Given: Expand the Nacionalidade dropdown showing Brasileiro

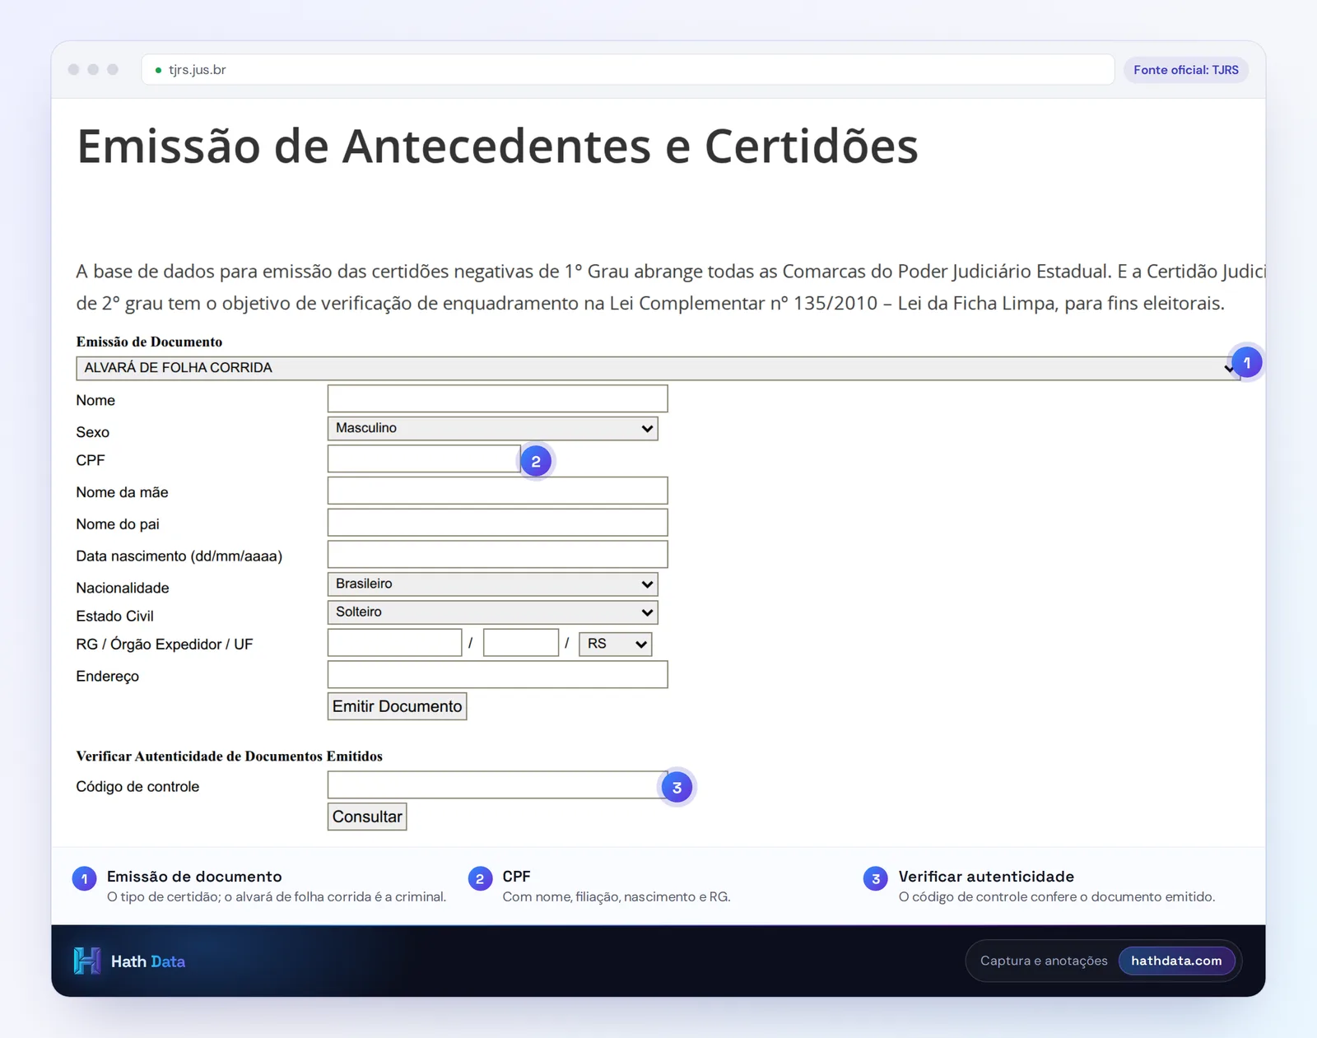Looking at the screenshot, I should tap(492, 584).
